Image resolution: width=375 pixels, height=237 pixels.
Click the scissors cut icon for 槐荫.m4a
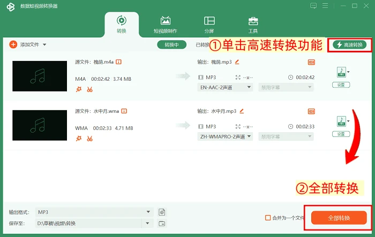(x=89, y=89)
